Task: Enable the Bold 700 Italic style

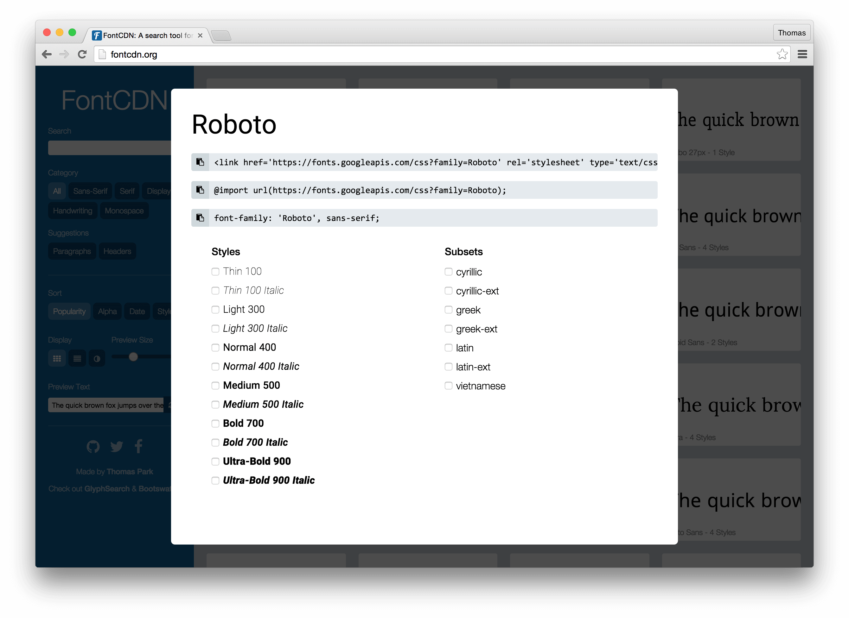Action: pos(215,443)
